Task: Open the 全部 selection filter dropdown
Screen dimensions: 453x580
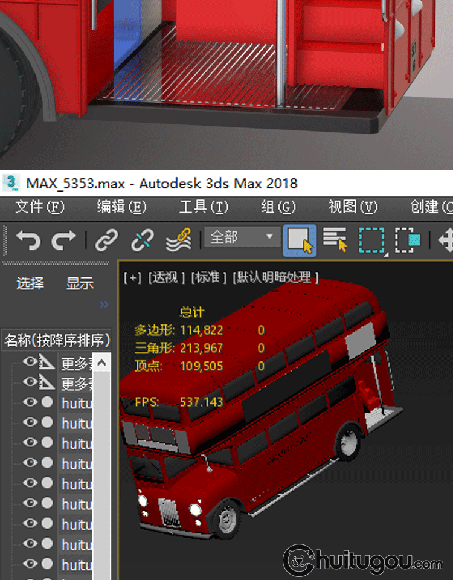Action: tap(242, 237)
